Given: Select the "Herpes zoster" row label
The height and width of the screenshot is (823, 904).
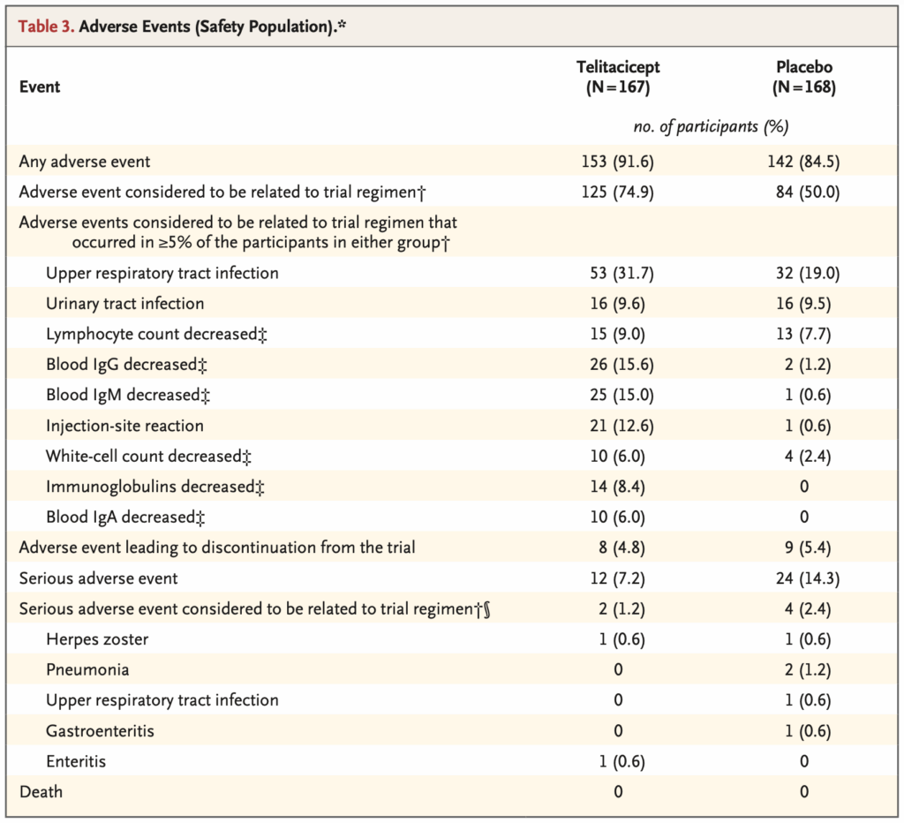Looking at the screenshot, I should [x=97, y=639].
